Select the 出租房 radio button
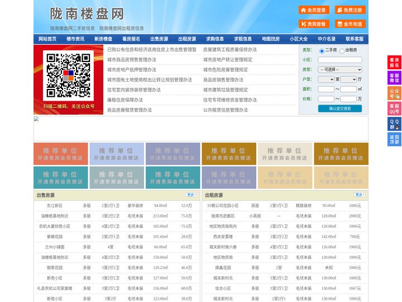 [x=342, y=51]
